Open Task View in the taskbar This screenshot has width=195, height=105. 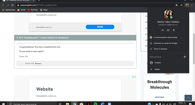(60, 104)
